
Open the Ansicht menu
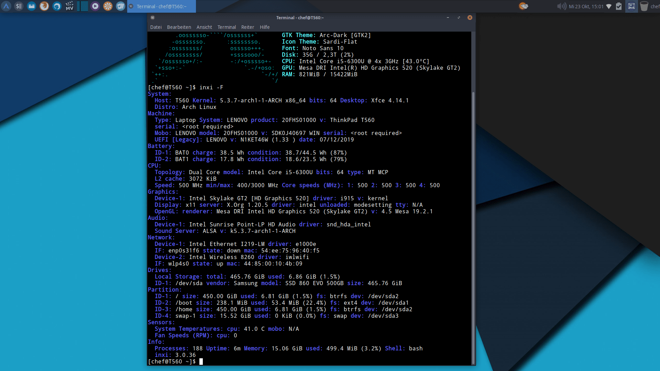point(204,27)
